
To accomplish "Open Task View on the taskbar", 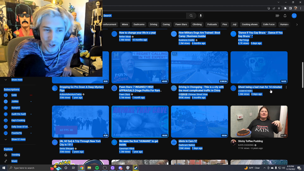I will point(74,168).
